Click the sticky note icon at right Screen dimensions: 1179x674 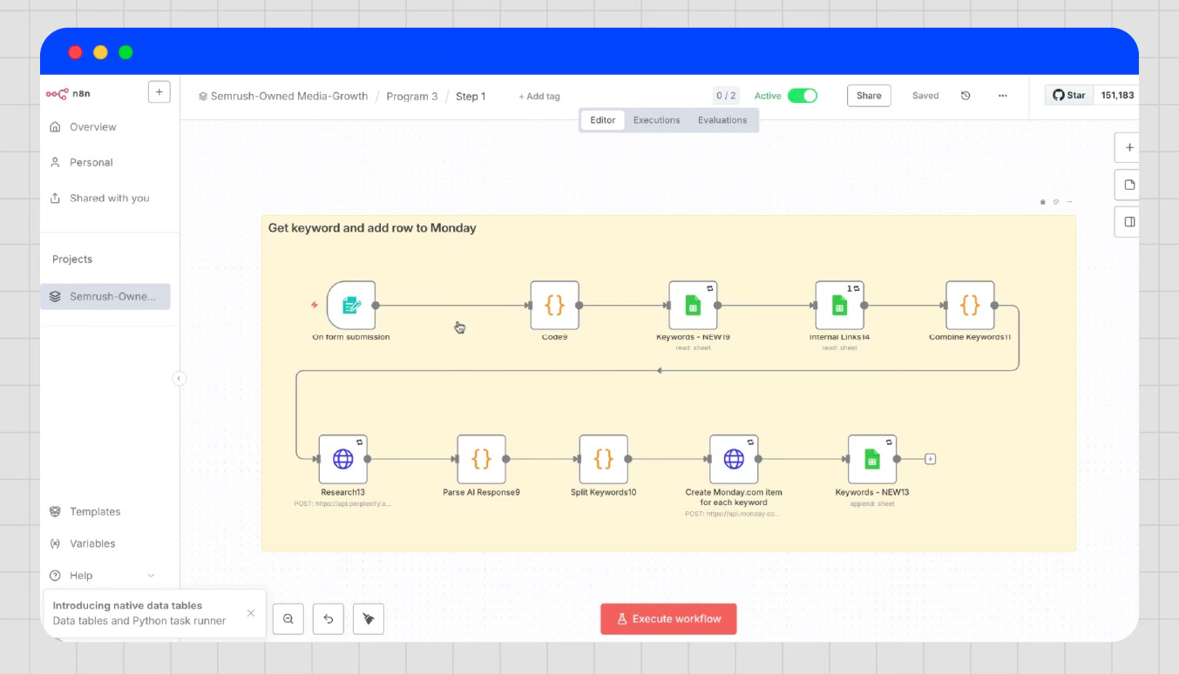coord(1129,185)
